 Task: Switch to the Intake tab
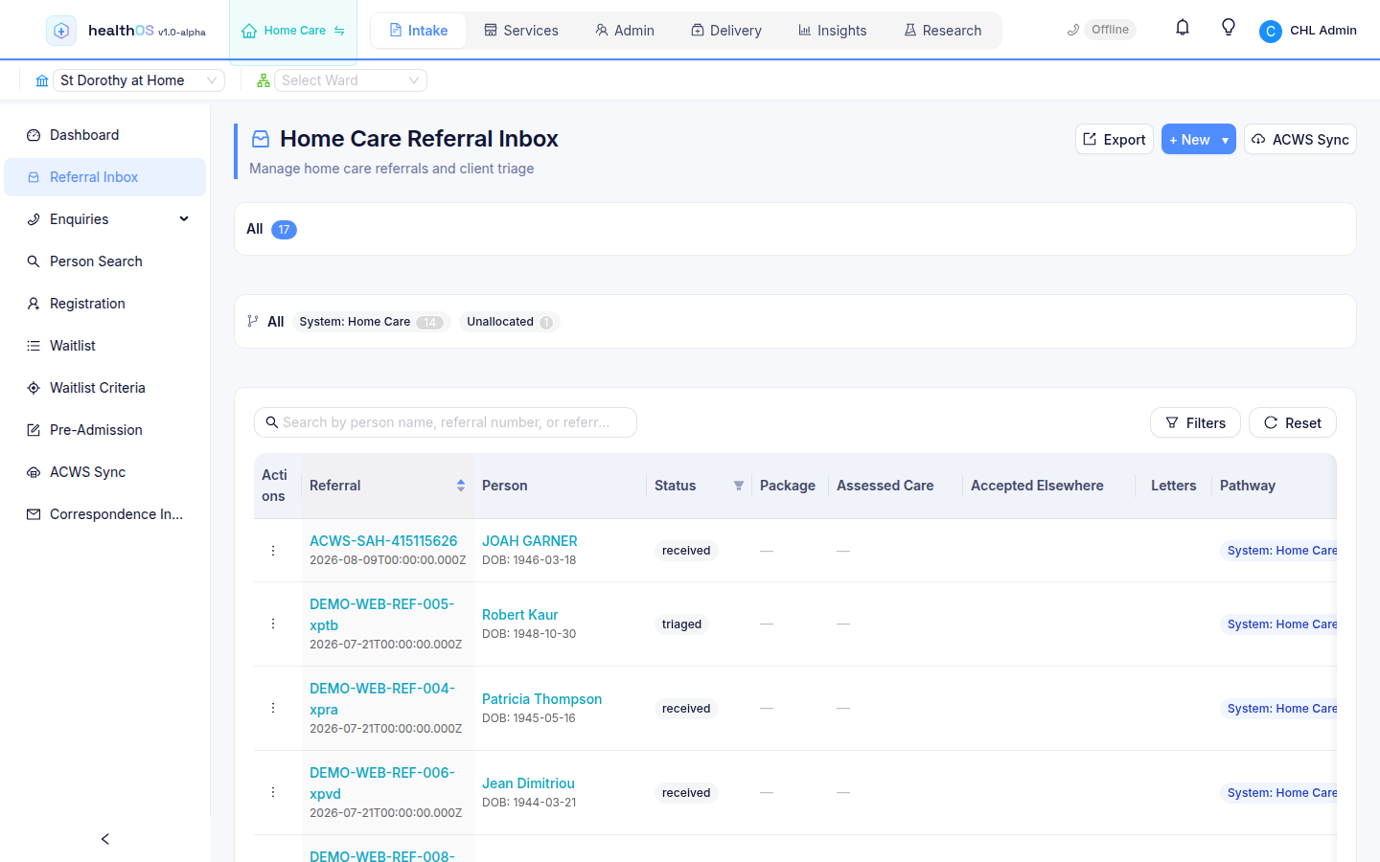[x=418, y=31]
